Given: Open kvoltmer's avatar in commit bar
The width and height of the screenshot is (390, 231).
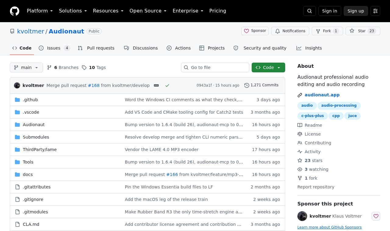Looking at the screenshot, I should [17, 85].
